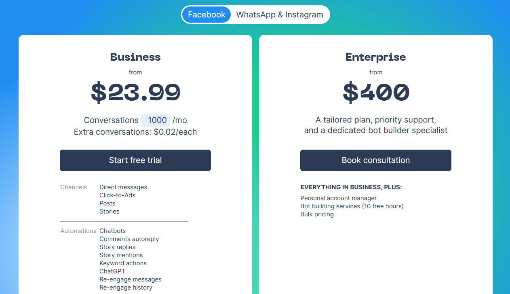Viewport: 510px width, 294px height.
Task: Open the Direct messages channel entry
Action: coord(123,187)
